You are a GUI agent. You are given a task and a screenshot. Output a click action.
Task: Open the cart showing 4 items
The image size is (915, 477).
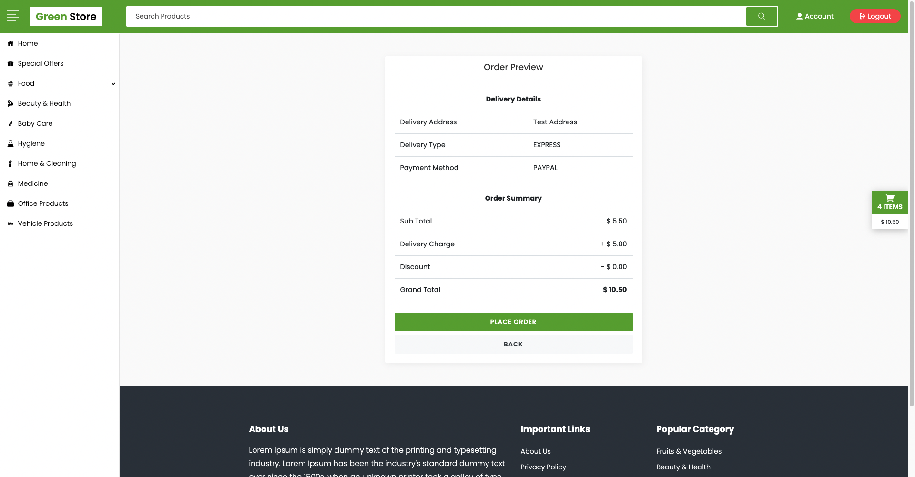tap(889, 202)
